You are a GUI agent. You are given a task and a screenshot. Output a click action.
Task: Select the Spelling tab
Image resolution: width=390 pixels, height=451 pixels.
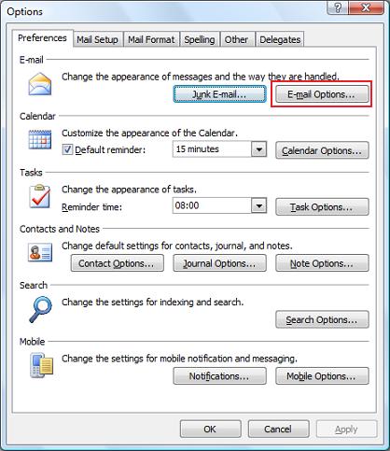tap(200, 39)
